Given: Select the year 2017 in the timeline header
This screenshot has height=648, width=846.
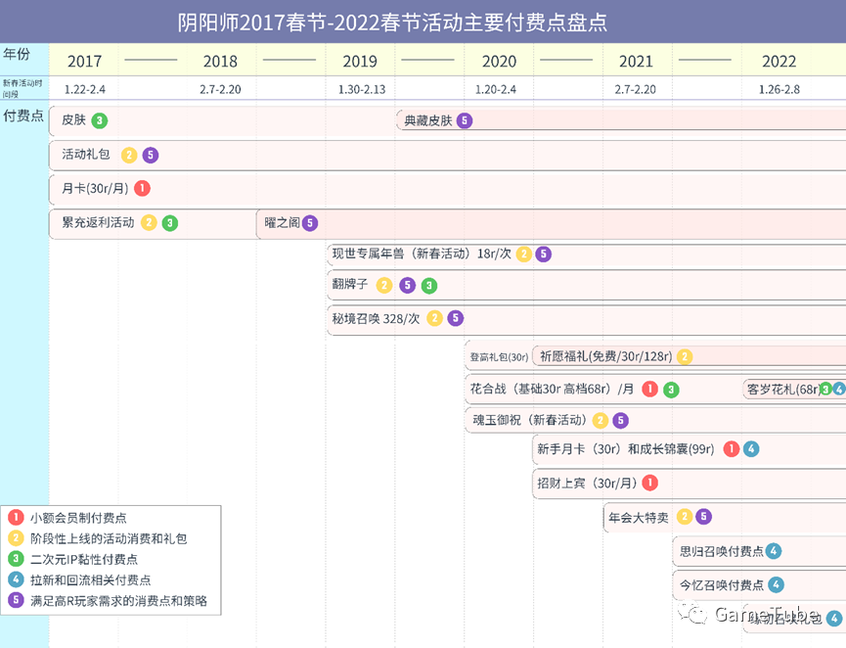Looking at the screenshot, I should [84, 61].
